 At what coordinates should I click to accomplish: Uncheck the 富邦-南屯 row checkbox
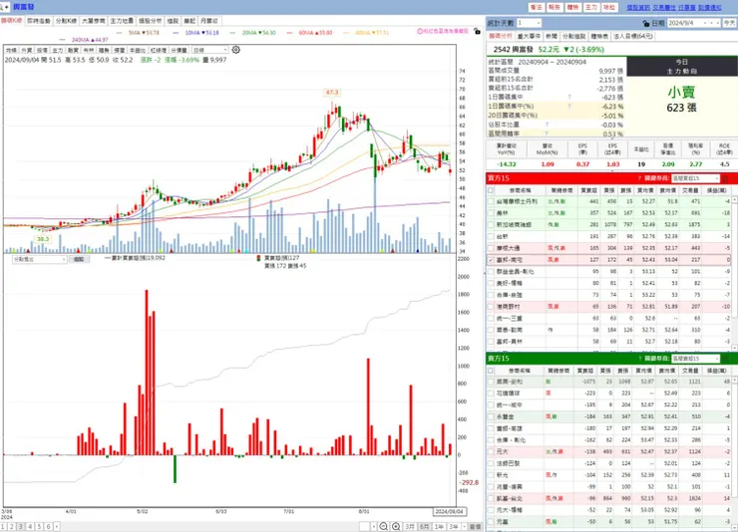click(491, 259)
